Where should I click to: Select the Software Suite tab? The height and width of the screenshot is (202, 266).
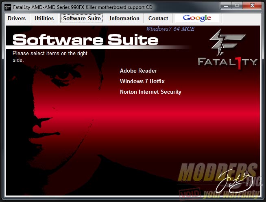[x=82, y=18]
